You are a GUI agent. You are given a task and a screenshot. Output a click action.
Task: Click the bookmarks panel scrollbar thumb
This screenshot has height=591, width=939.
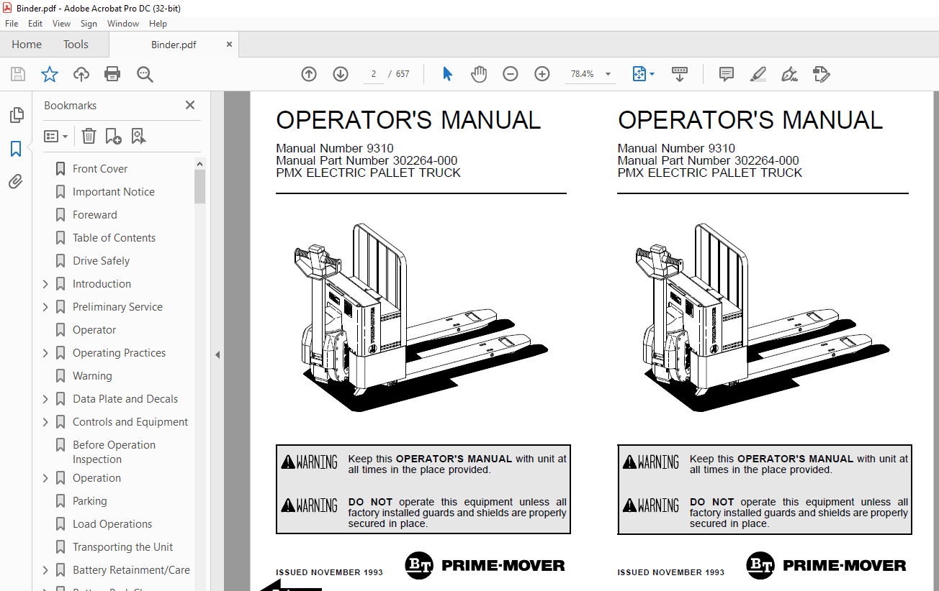tap(199, 186)
